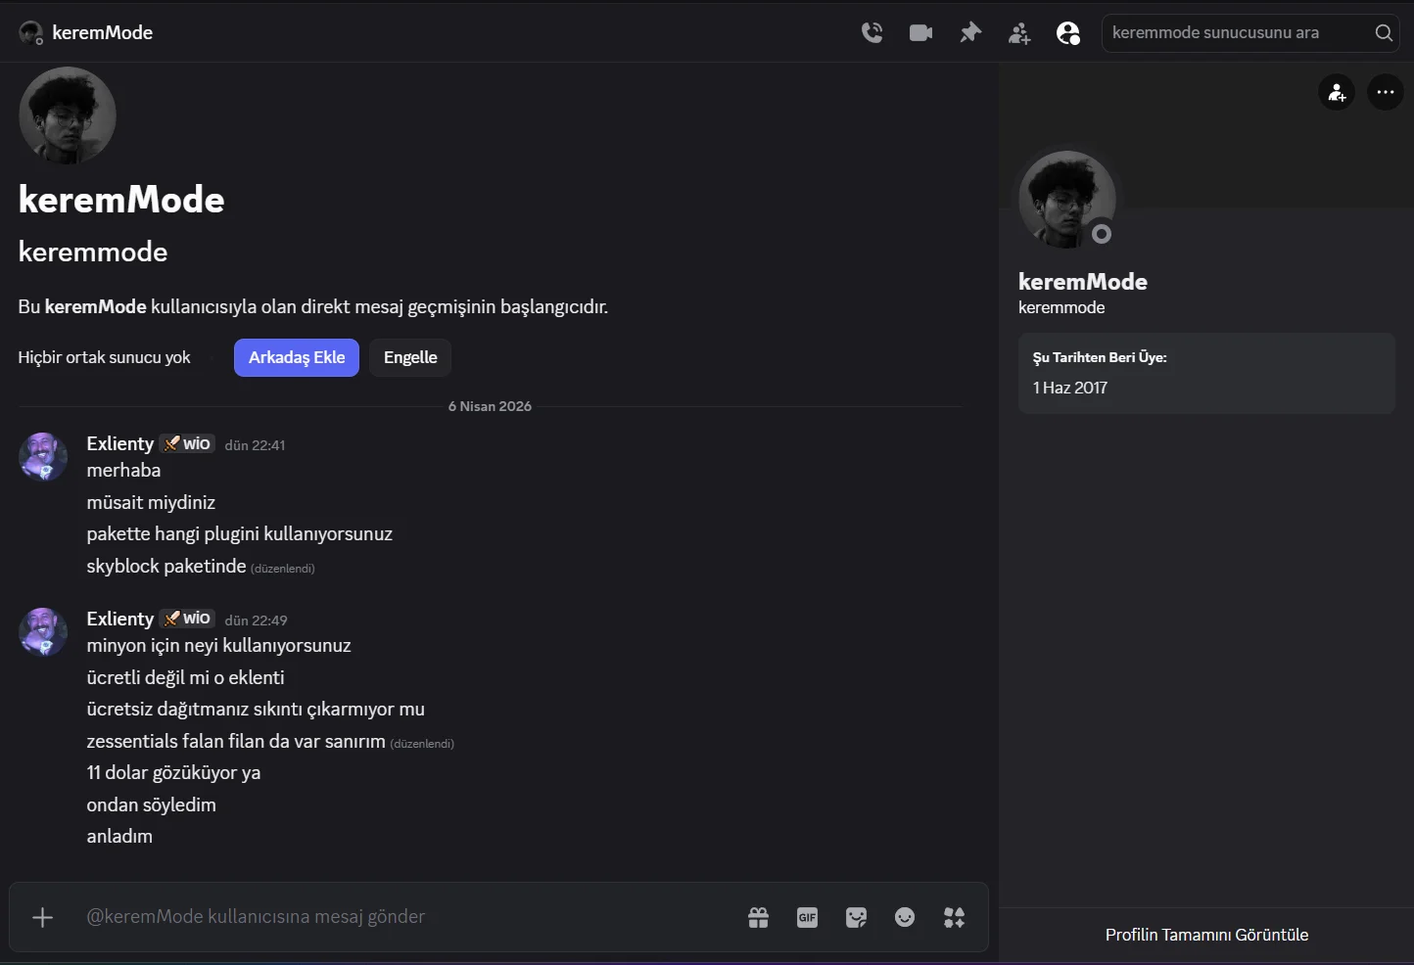Open the sticker picker
The width and height of the screenshot is (1414, 965).
click(x=856, y=917)
